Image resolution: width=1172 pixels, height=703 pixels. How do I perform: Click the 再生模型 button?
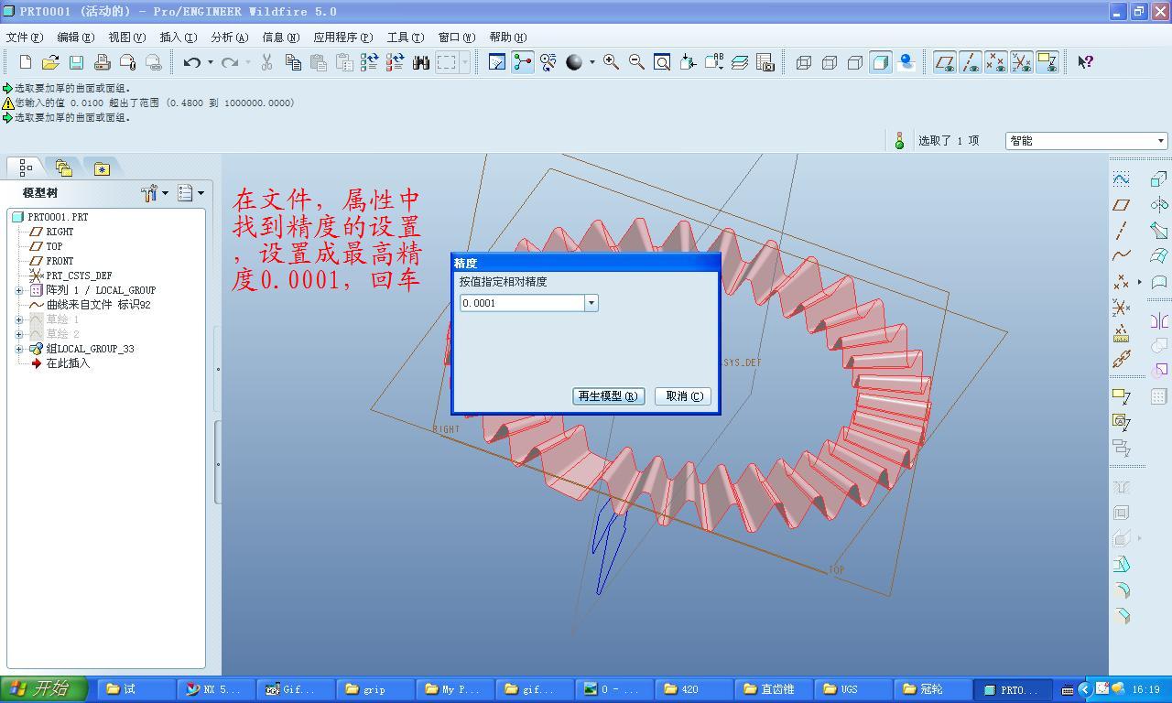[608, 396]
